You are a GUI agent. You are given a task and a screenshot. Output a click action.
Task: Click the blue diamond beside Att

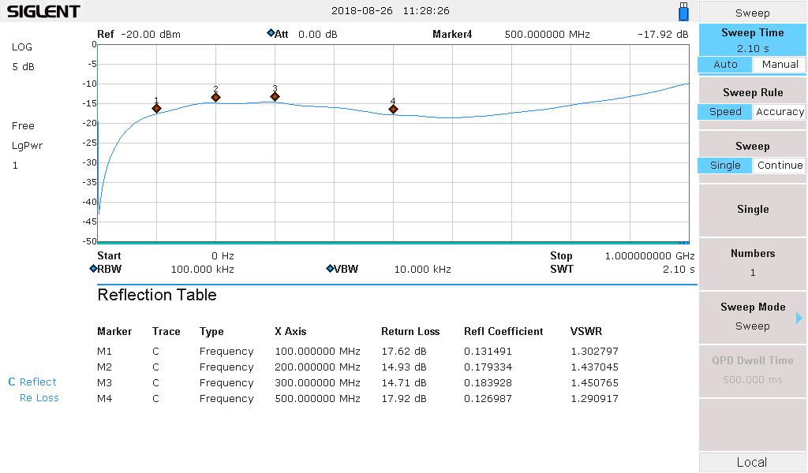click(x=271, y=33)
